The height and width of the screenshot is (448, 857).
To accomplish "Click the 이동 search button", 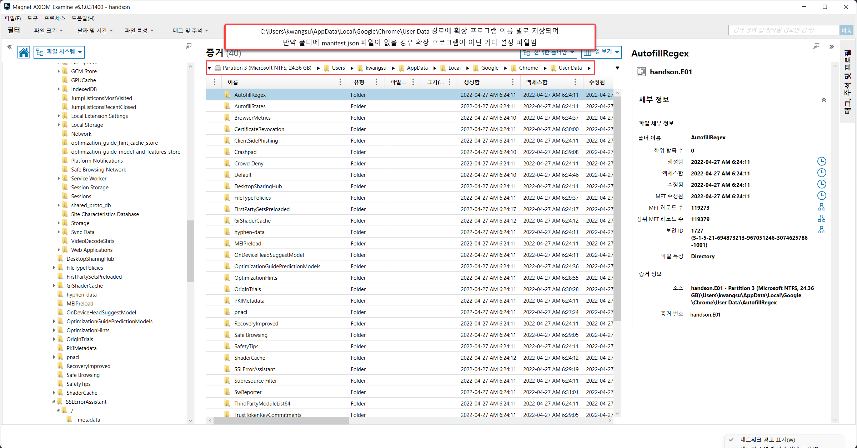I will (x=846, y=30).
